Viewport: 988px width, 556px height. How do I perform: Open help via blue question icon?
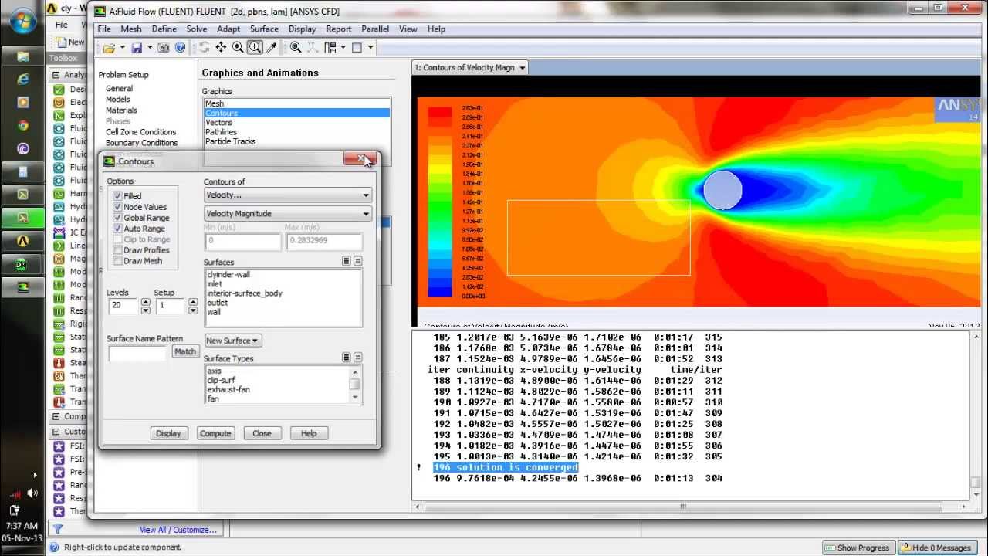[180, 48]
